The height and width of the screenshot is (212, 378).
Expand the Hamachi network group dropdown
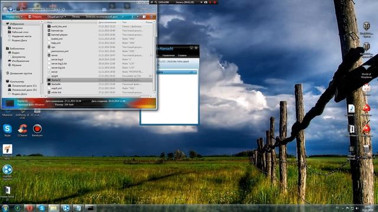(x=195, y=72)
